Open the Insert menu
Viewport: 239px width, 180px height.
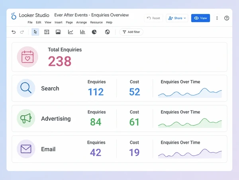point(59,22)
